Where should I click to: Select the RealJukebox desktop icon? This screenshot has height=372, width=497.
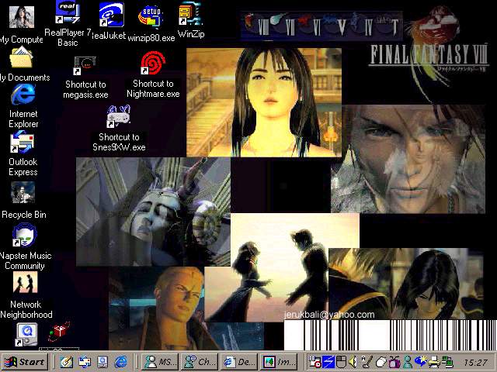[x=112, y=14]
